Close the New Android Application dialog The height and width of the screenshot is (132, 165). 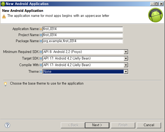coord(161,4)
